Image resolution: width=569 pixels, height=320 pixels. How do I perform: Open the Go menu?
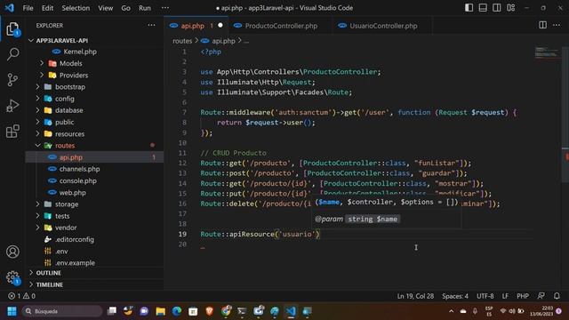(125, 8)
